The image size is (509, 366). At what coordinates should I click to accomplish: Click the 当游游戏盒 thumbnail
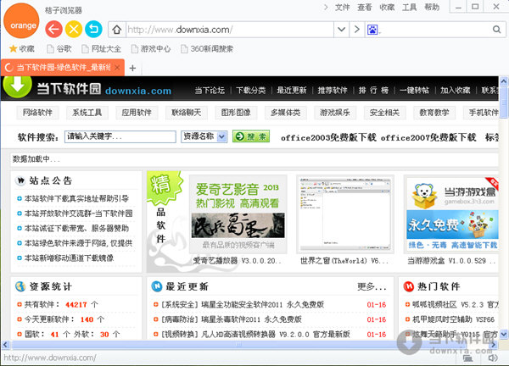[452, 214]
